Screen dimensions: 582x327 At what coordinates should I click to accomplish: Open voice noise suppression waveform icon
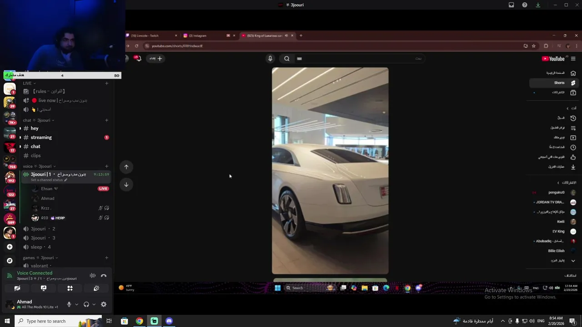click(x=93, y=276)
